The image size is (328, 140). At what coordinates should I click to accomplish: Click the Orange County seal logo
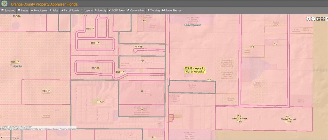[x=4, y=4]
